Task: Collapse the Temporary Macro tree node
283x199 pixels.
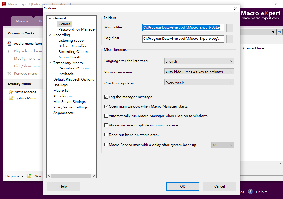Action: click(x=50, y=63)
